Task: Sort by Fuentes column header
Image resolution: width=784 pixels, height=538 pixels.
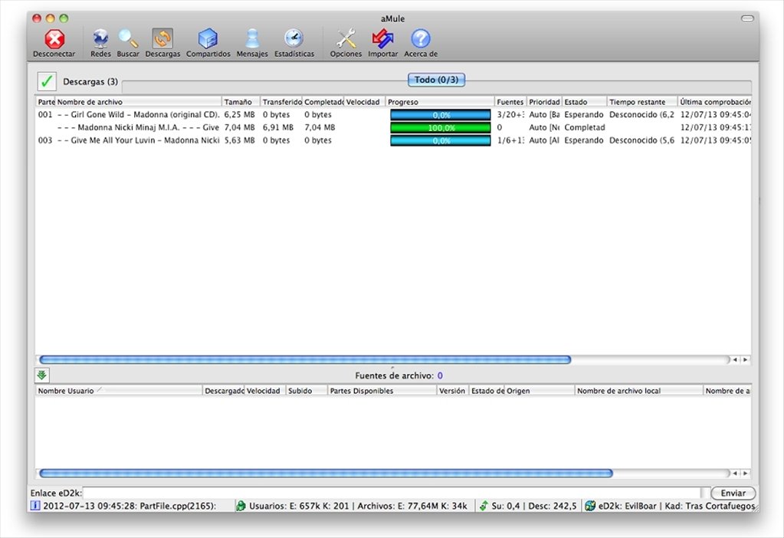Action: coord(510,101)
